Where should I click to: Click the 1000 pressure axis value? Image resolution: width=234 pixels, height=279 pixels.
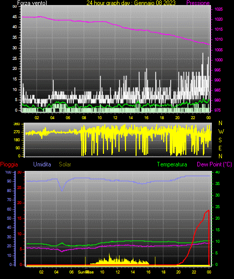(x=218, y=60)
